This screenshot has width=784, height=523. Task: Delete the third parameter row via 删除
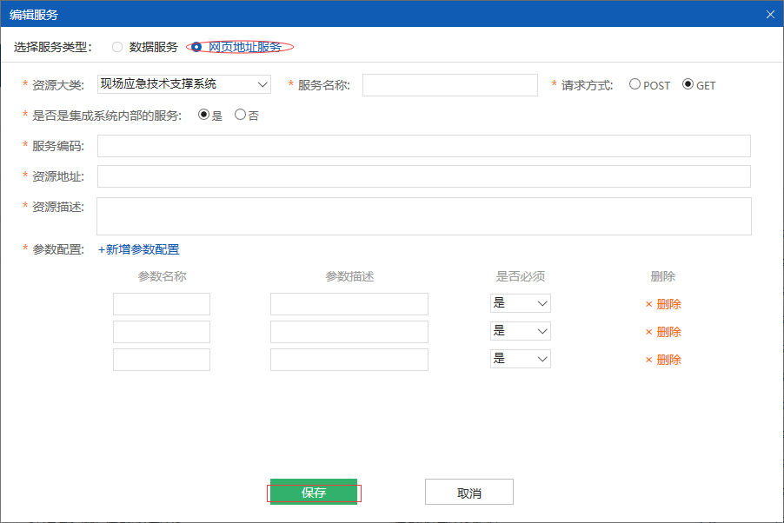click(x=662, y=359)
